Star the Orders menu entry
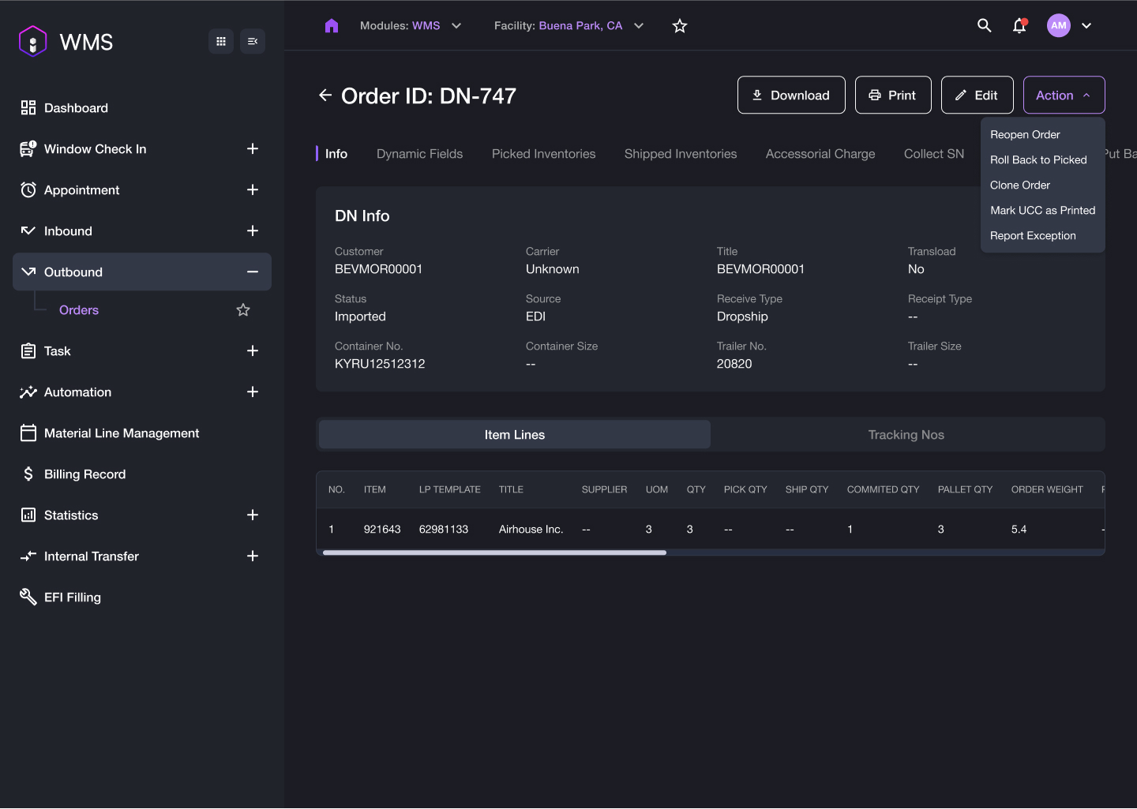1137x809 pixels. (x=243, y=309)
